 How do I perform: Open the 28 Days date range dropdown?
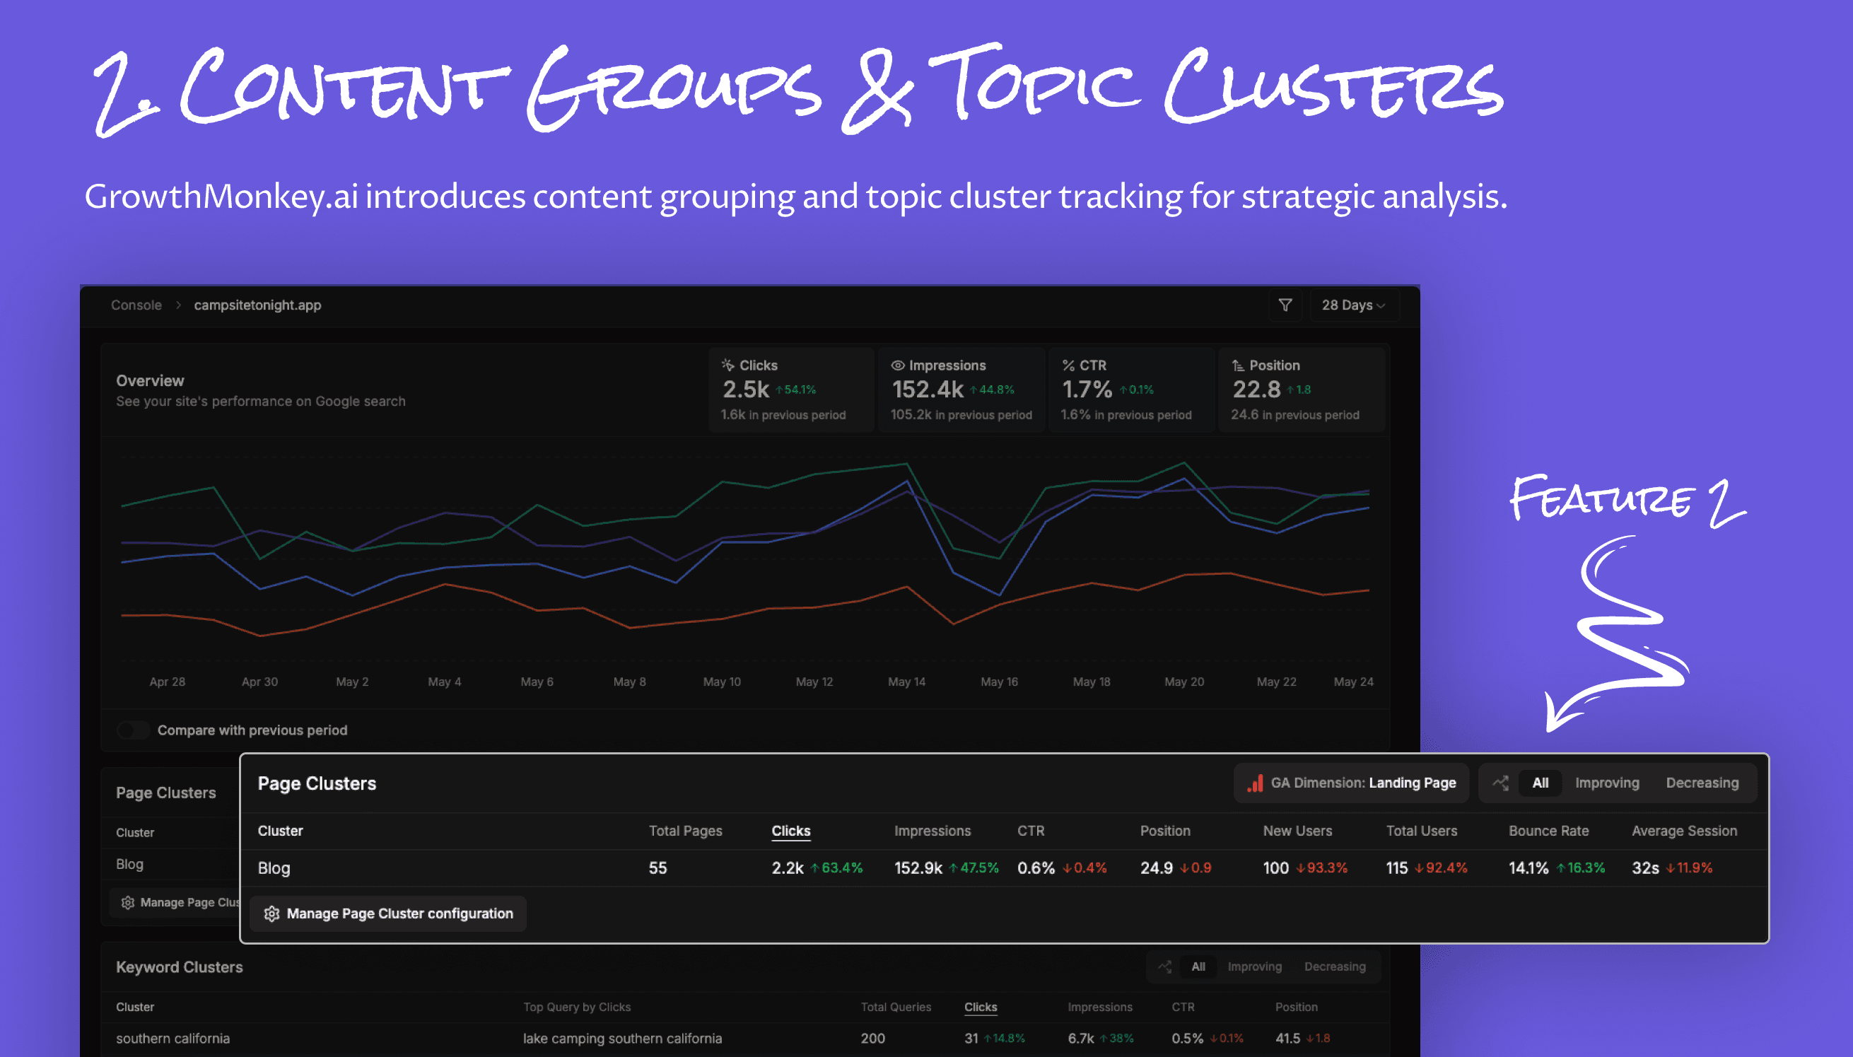[x=1355, y=305]
